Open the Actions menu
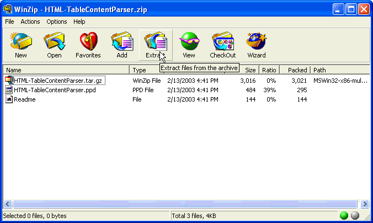 30,22
